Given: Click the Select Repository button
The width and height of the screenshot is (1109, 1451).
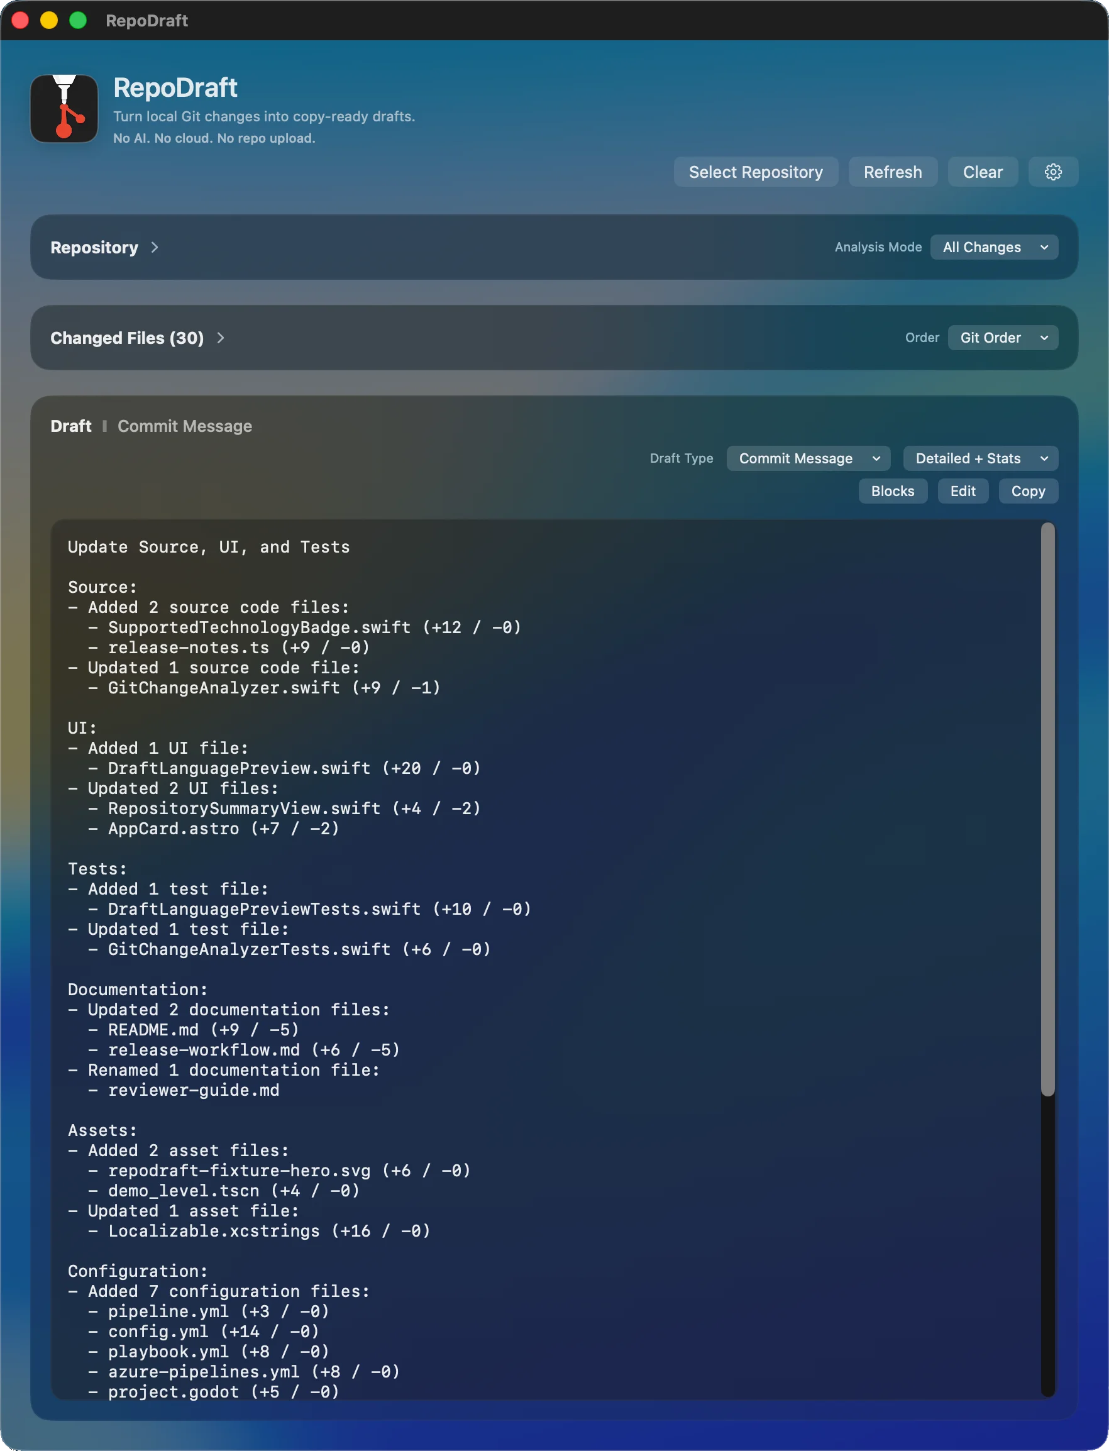Looking at the screenshot, I should click(x=756, y=172).
